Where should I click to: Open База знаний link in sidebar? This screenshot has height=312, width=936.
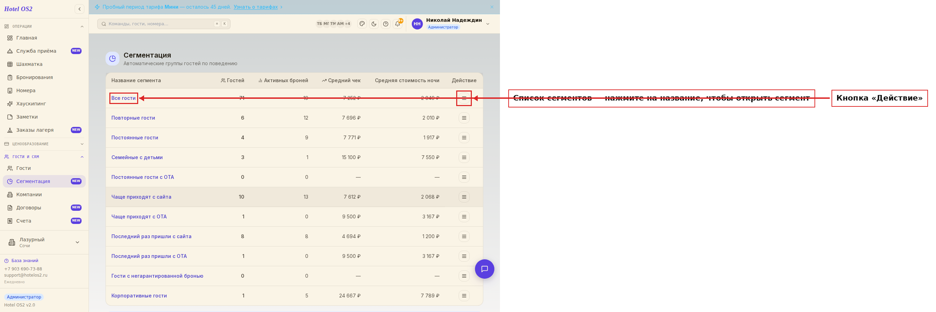tap(25, 261)
